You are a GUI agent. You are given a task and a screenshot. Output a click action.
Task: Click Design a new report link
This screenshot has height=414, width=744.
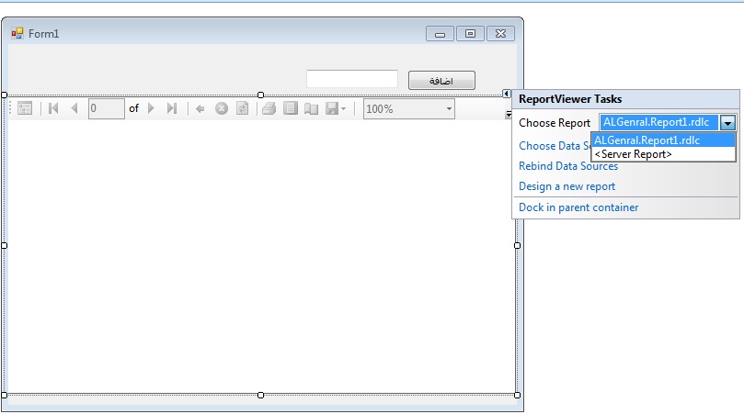pyautogui.click(x=567, y=186)
